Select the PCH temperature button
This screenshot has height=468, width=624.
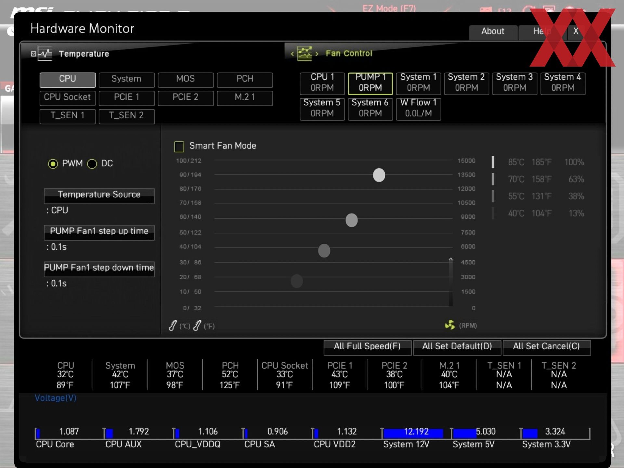tap(245, 80)
